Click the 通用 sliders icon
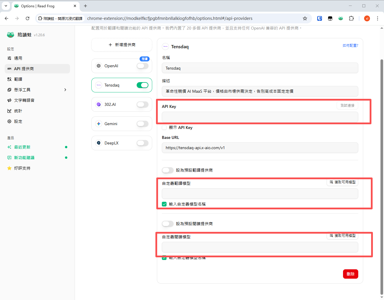 (9, 58)
